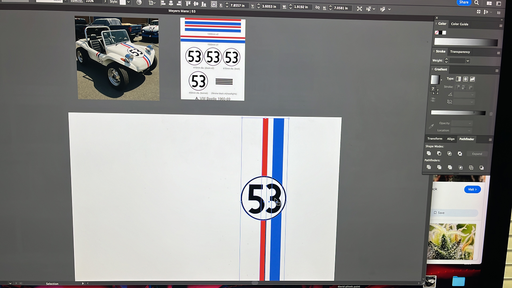
Task: Switch to the Transform tab
Action: (435, 139)
